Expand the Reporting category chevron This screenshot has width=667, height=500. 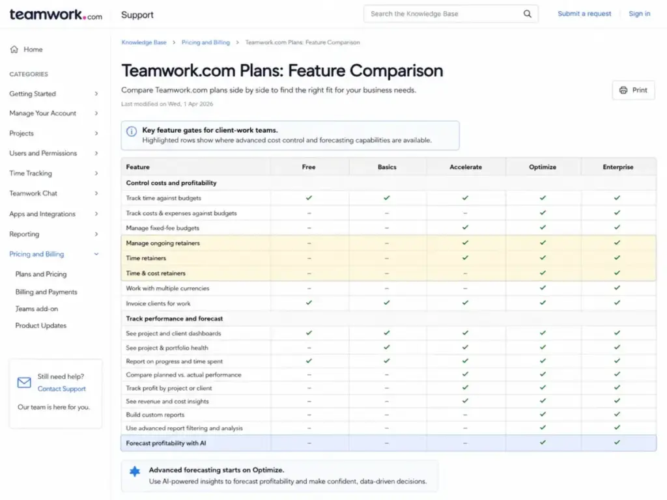(96, 234)
